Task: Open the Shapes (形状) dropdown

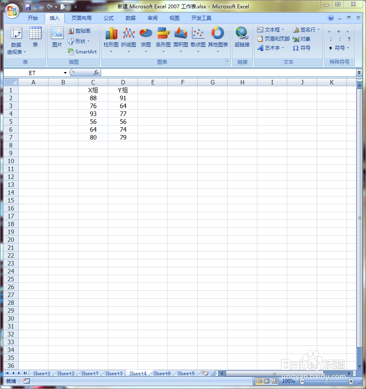Action: click(x=79, y=41)
